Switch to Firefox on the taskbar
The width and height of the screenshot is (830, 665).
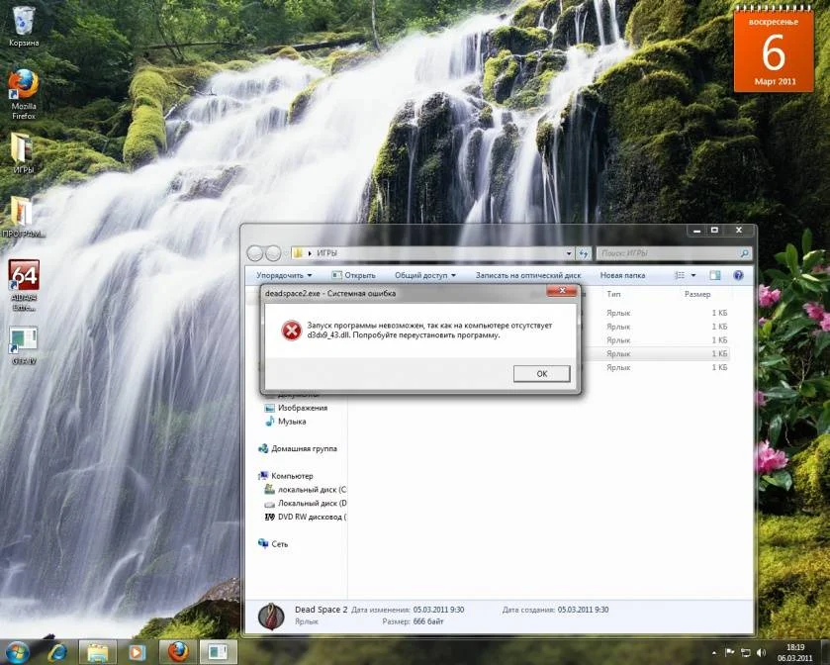pos(178,652)
